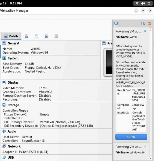
Task: Open the Display section heading
Action: [x=13, y=83]
